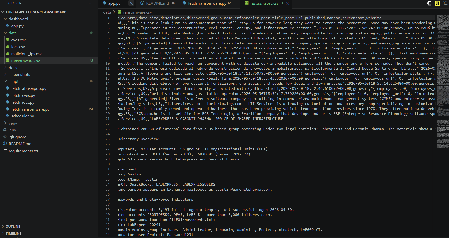Click the 'group_name' column header in line 1
This screenshot has height=238, width=449.
tap(222, 18)
